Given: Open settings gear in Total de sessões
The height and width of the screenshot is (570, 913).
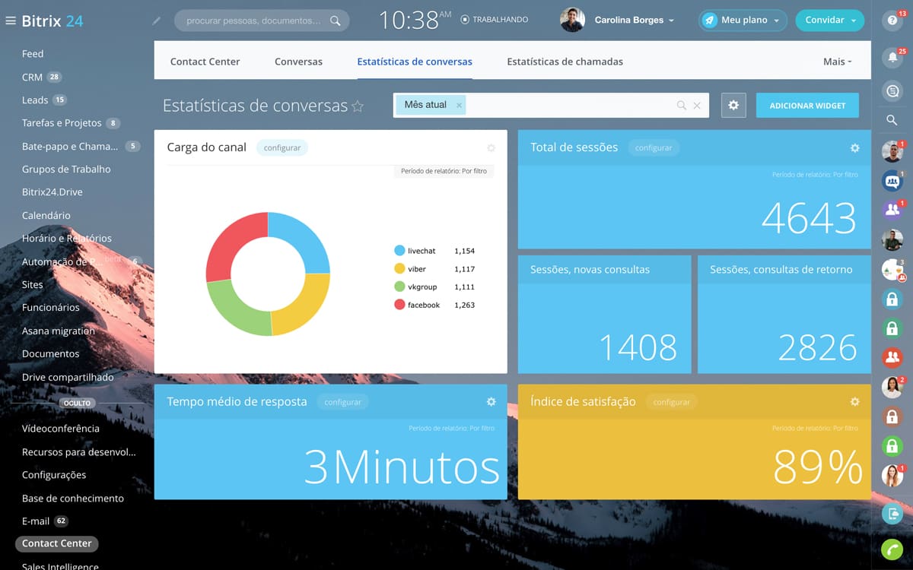Looking at the screenshot, I should click(854, 148).
